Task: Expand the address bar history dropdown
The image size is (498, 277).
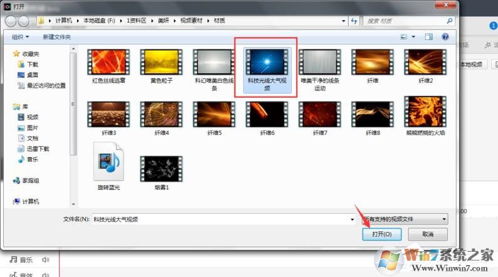Action: click(344, 21)
